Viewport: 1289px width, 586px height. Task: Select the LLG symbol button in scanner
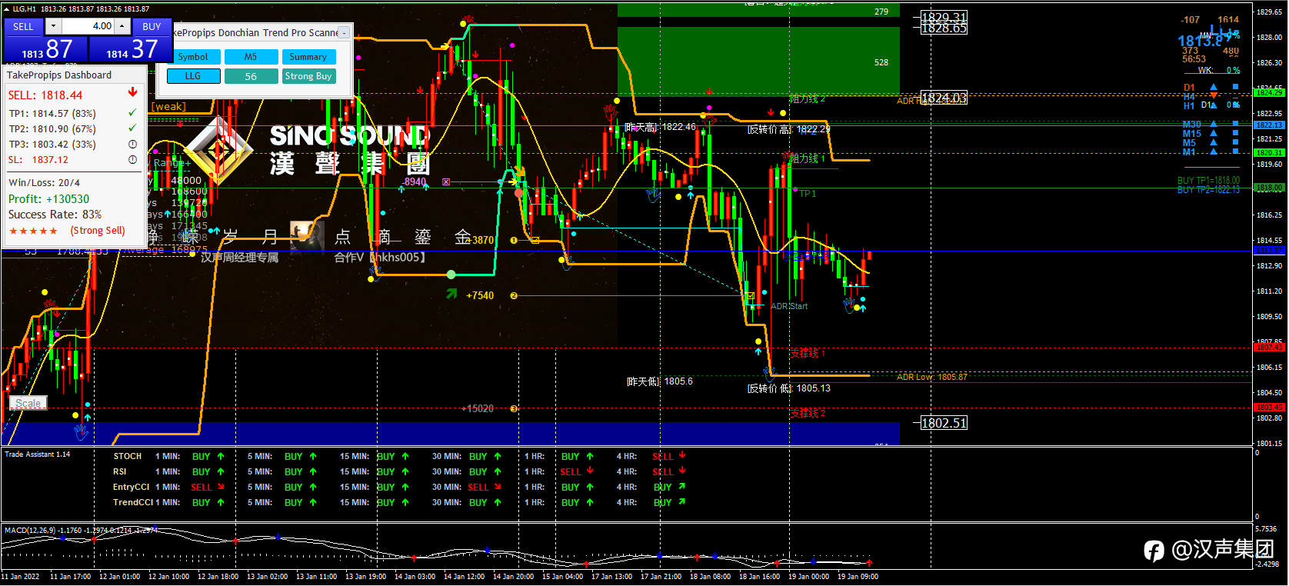193,76
